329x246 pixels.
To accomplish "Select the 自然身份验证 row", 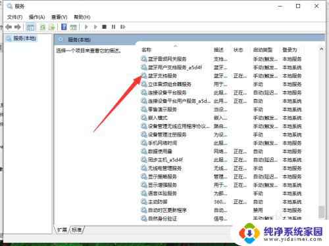I will tap(222, 218).
